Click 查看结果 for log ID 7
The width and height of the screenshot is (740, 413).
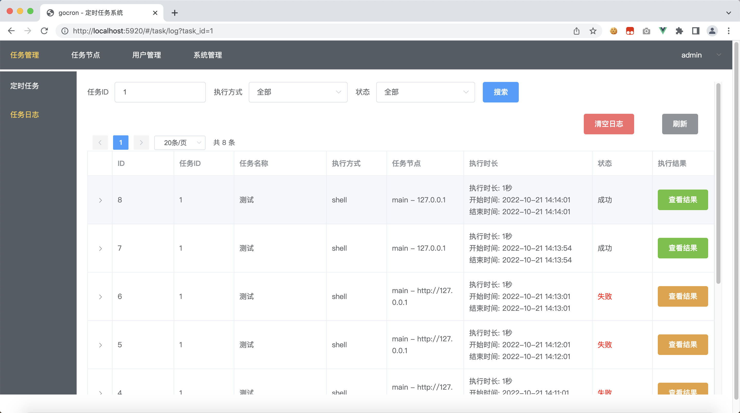682,248
